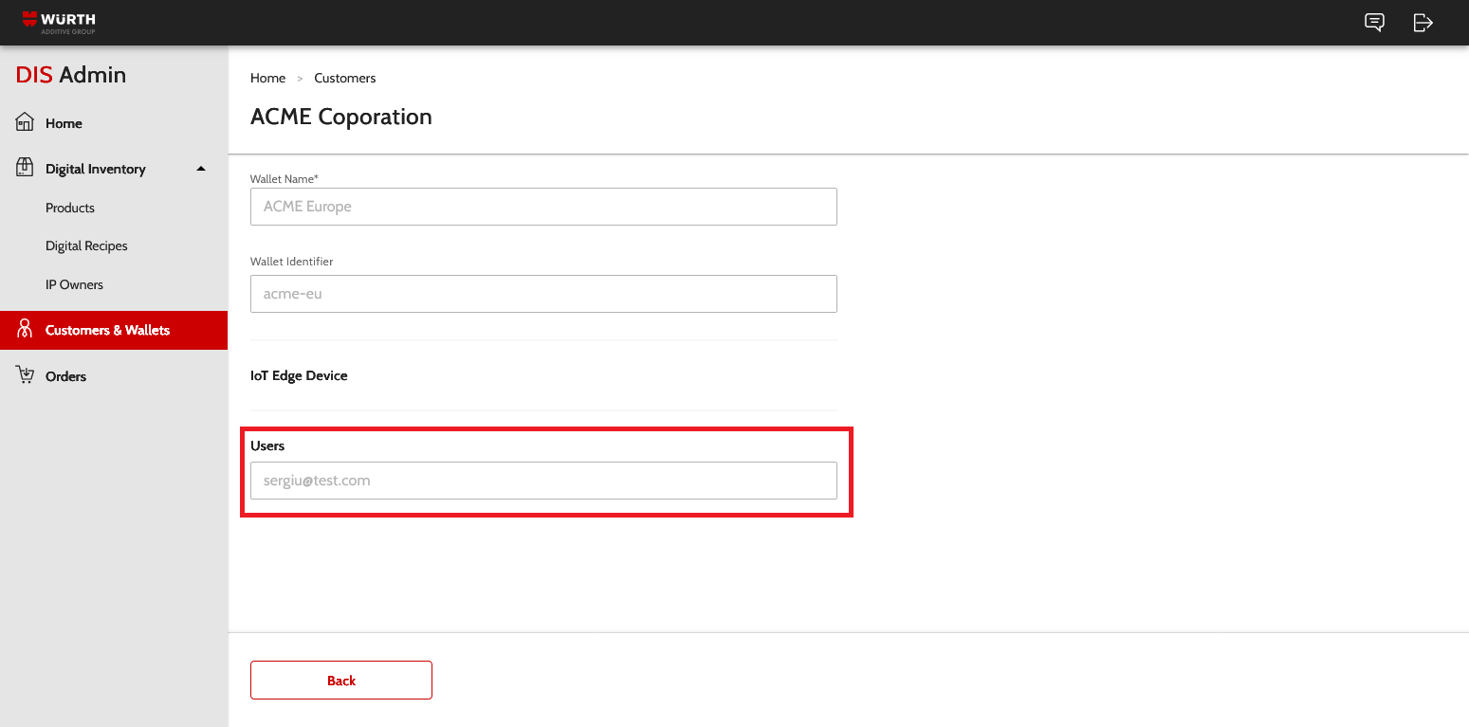Navigate to Home in the sidebar
Screen dimensions: 1469x727
(x=64, y=123)
